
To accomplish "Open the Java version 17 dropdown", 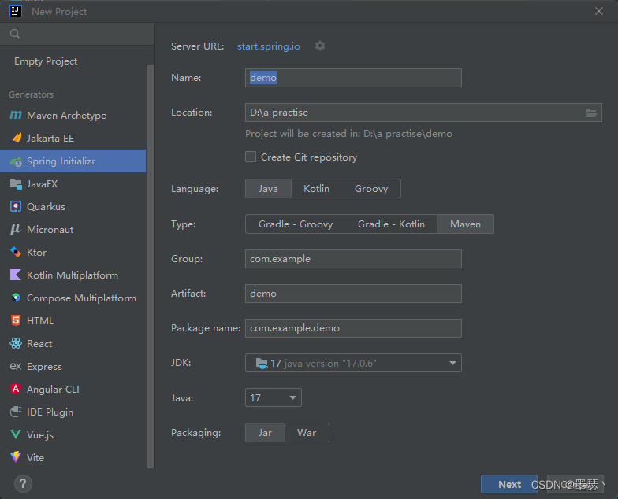I will tap(273, 397).
